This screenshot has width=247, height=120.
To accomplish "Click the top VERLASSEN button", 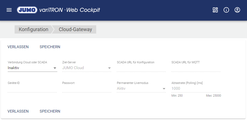I will (x=18, y=47).
